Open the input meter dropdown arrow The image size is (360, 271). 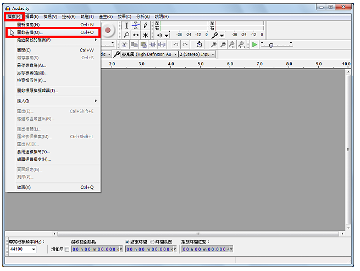pos(222,36)
